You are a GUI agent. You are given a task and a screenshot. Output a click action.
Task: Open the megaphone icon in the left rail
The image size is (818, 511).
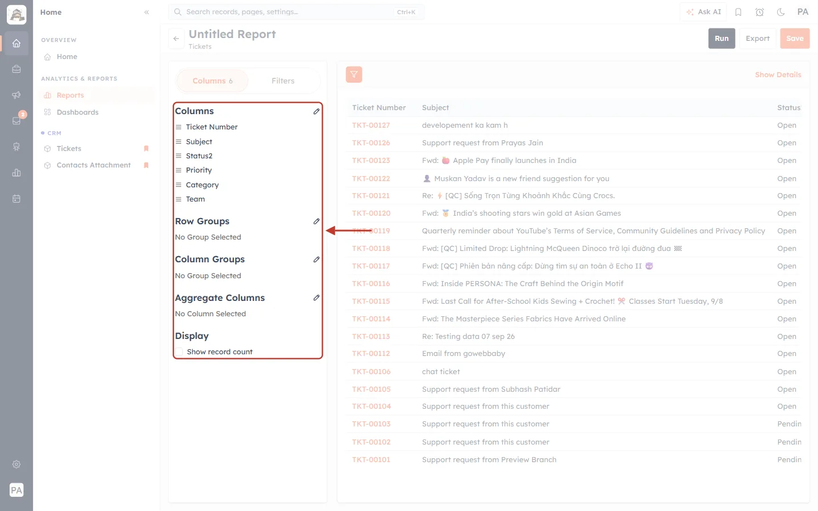(x=16, y=95)
